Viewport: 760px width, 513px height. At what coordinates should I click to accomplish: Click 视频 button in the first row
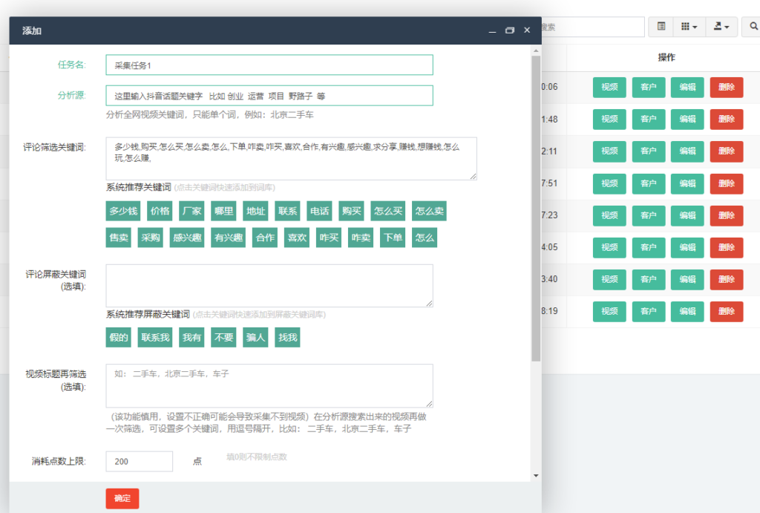click(609, 87)
